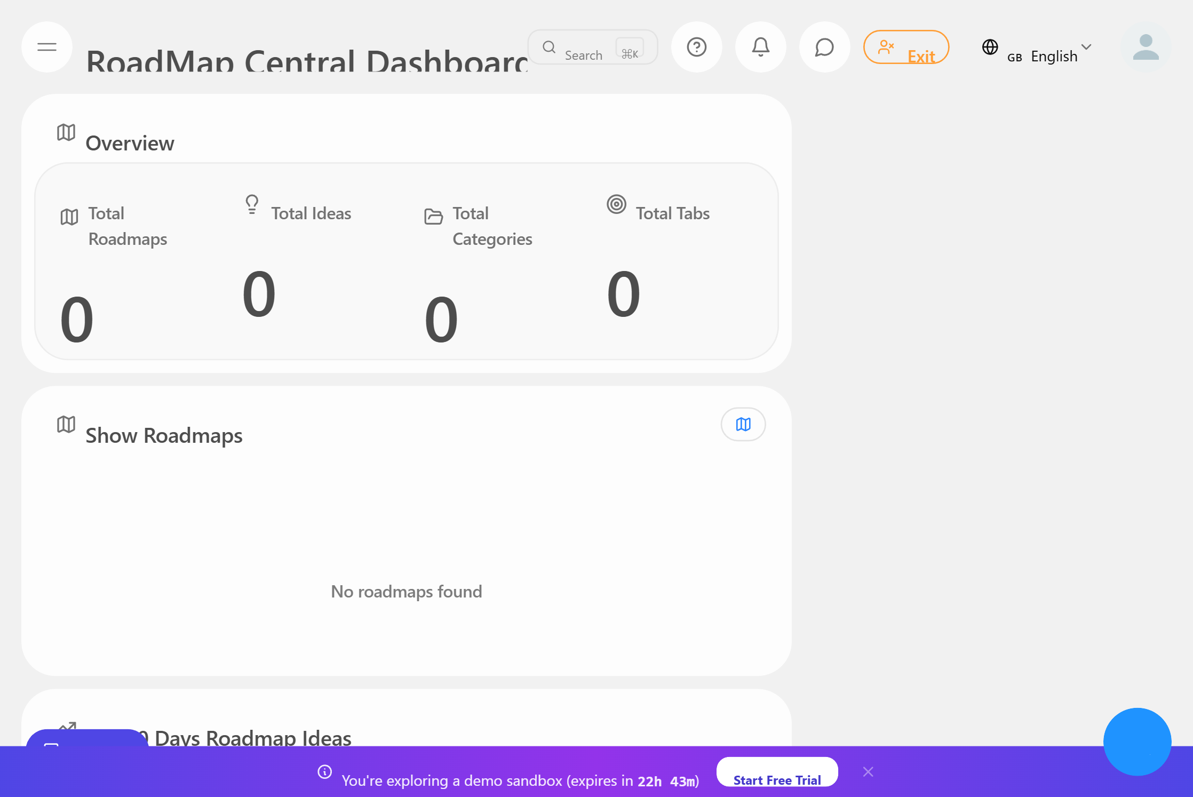Click the Total Tabs target icon
The height and width of the screenshot is (797, 1193).
pos(617,204)
